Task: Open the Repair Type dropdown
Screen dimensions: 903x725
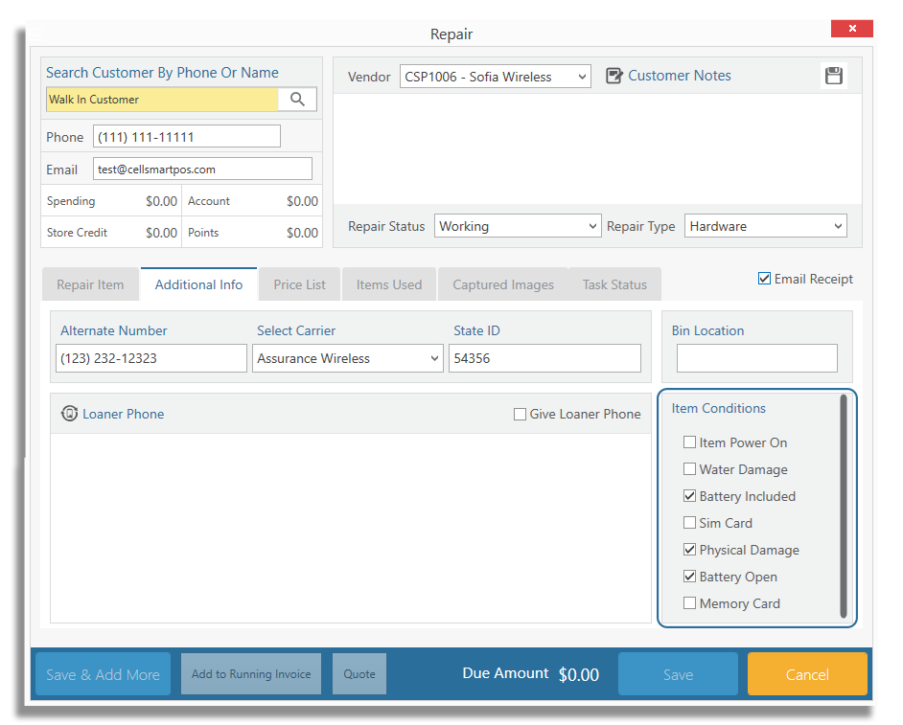Action: point(765,226)
